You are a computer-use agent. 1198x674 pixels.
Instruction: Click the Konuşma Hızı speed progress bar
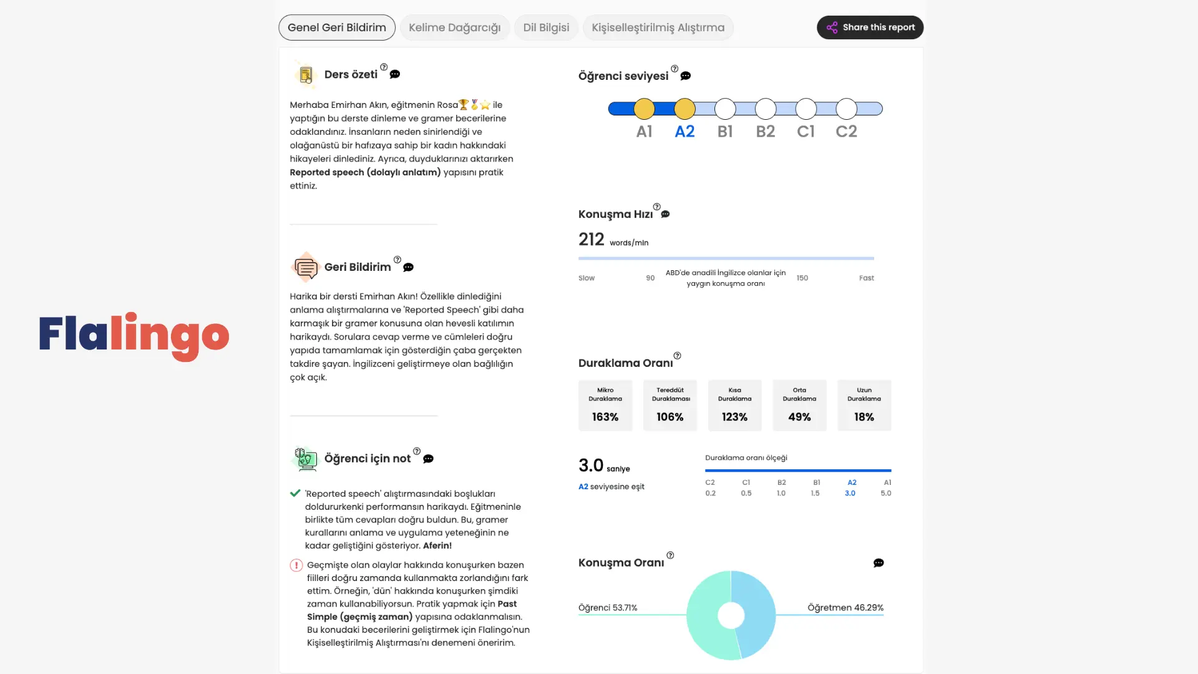click(726, 258)
